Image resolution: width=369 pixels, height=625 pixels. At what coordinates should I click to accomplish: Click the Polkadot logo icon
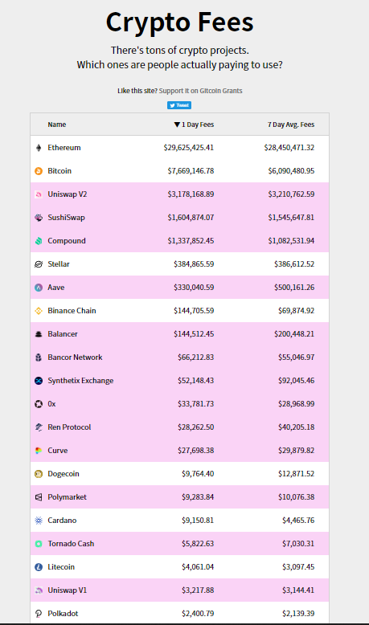(39, 614)
